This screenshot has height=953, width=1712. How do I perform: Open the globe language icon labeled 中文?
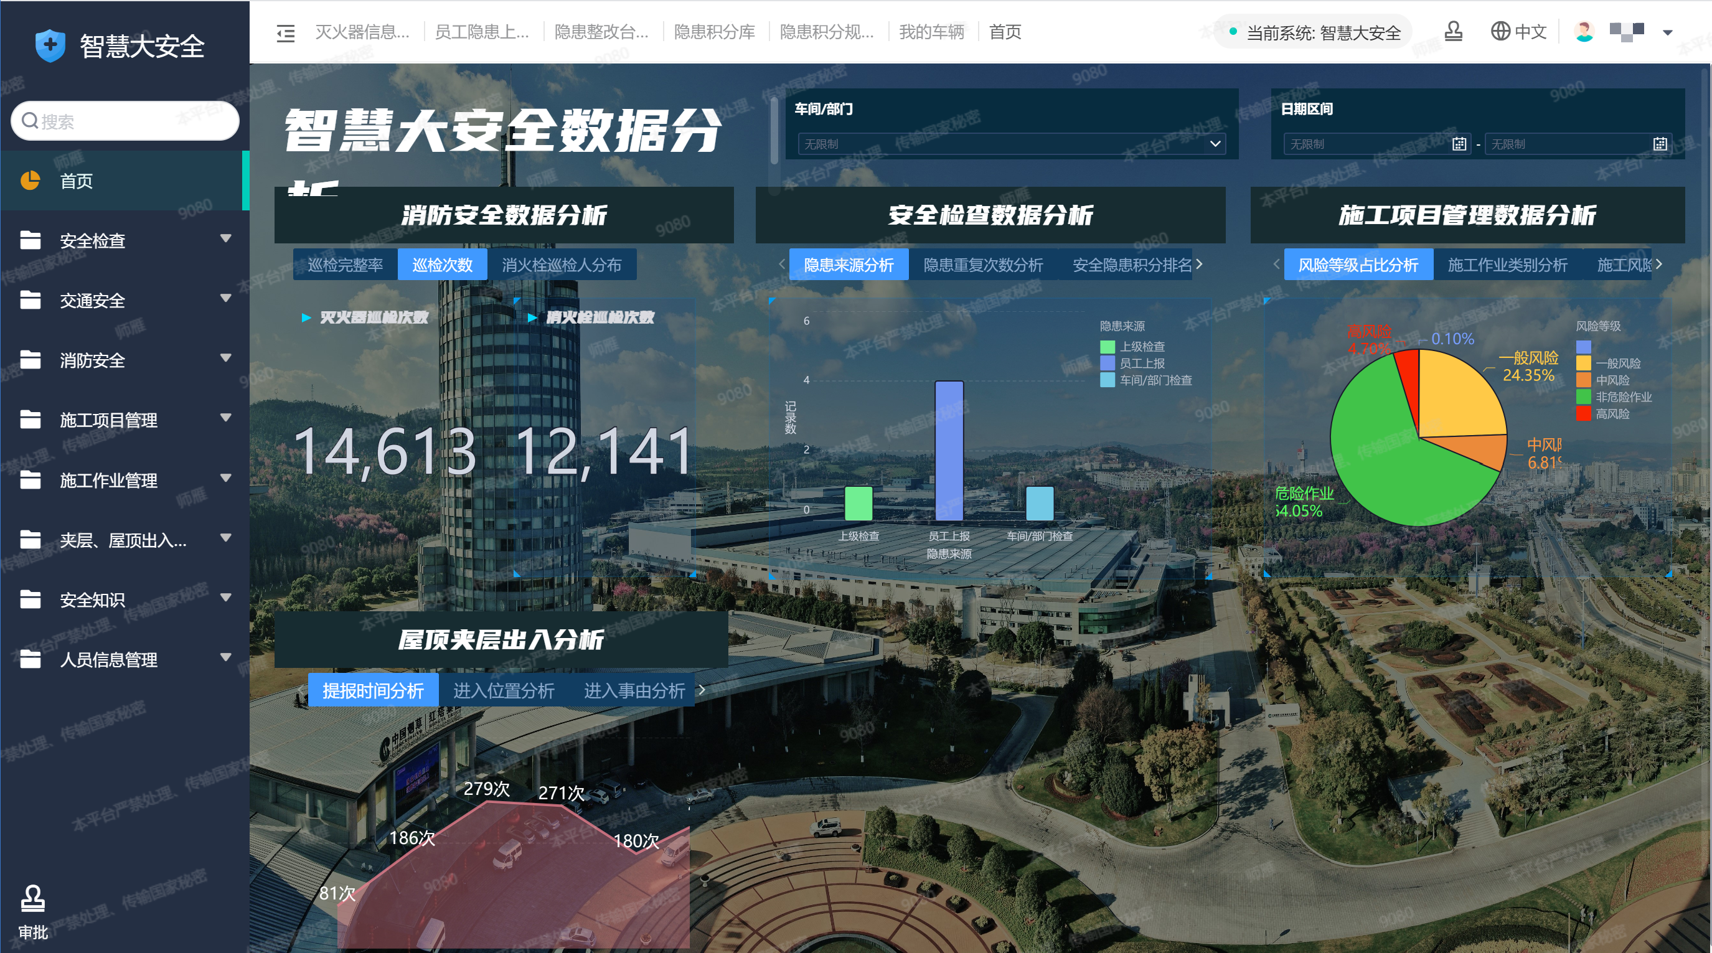[x=1501, y=31]
